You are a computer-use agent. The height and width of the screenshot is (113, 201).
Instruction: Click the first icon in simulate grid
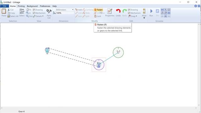pyautogui.click(x=162, y=10)
